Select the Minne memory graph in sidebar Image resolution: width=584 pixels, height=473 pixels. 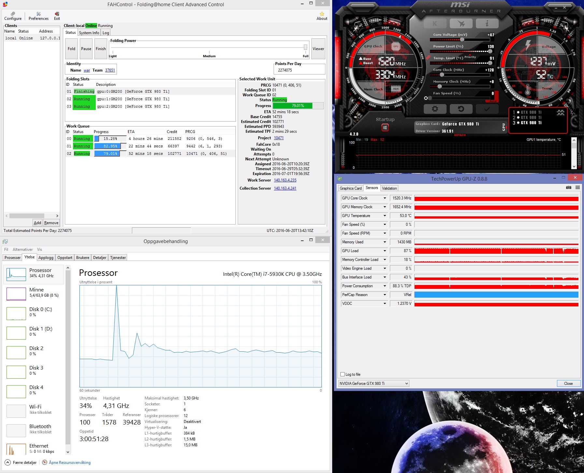click(x=16, y=294)
